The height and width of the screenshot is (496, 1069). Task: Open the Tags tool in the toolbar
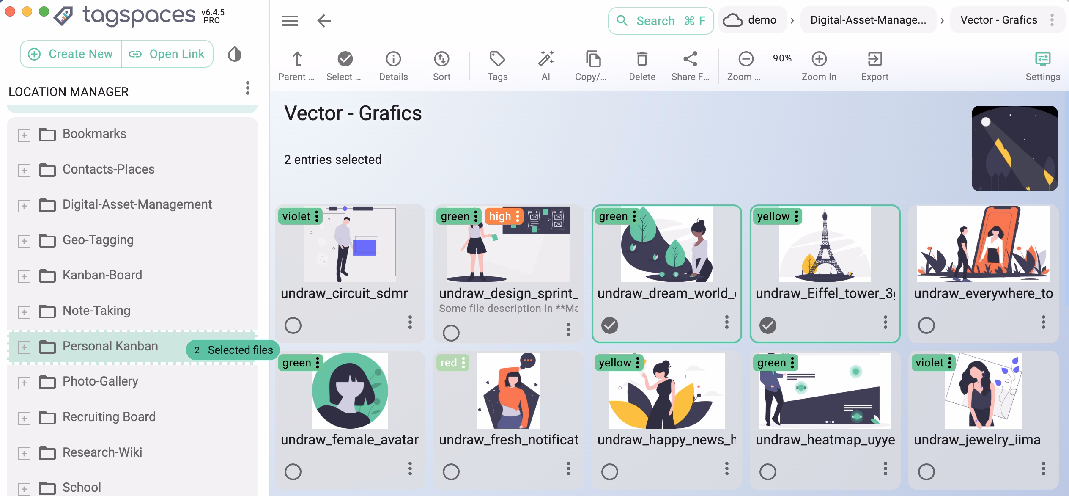(497, 64)
